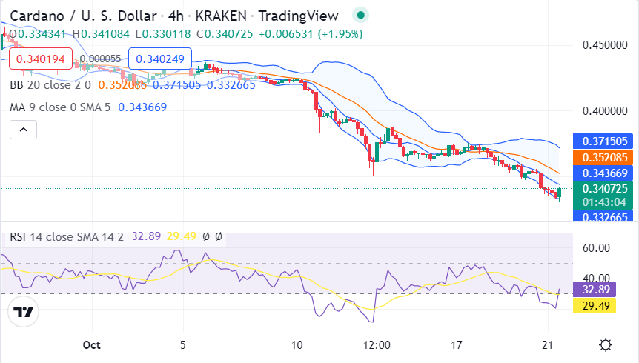Viewport: 639px width, 363px height.
Task: Click the yellow 29.49 RSI SMA label
Action: pos(595,305)
